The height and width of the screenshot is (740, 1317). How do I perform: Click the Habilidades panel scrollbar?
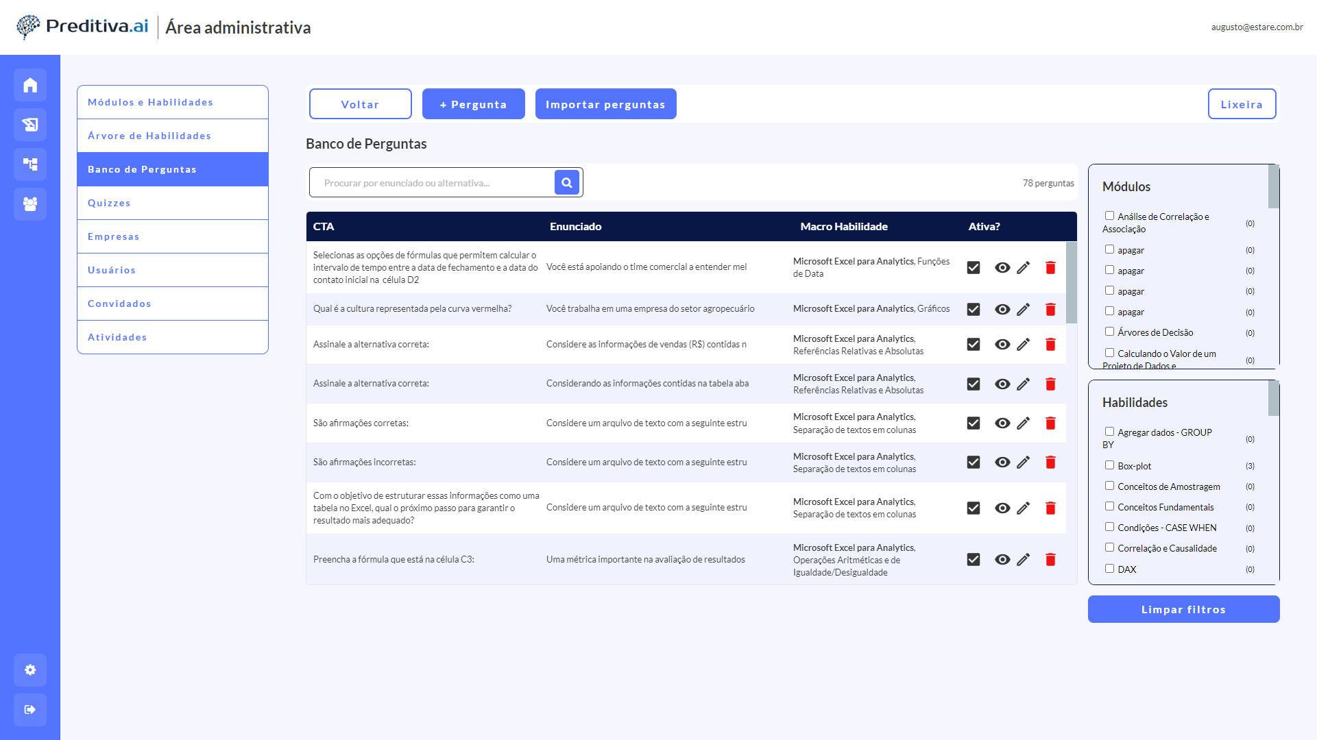[1274, 398]
